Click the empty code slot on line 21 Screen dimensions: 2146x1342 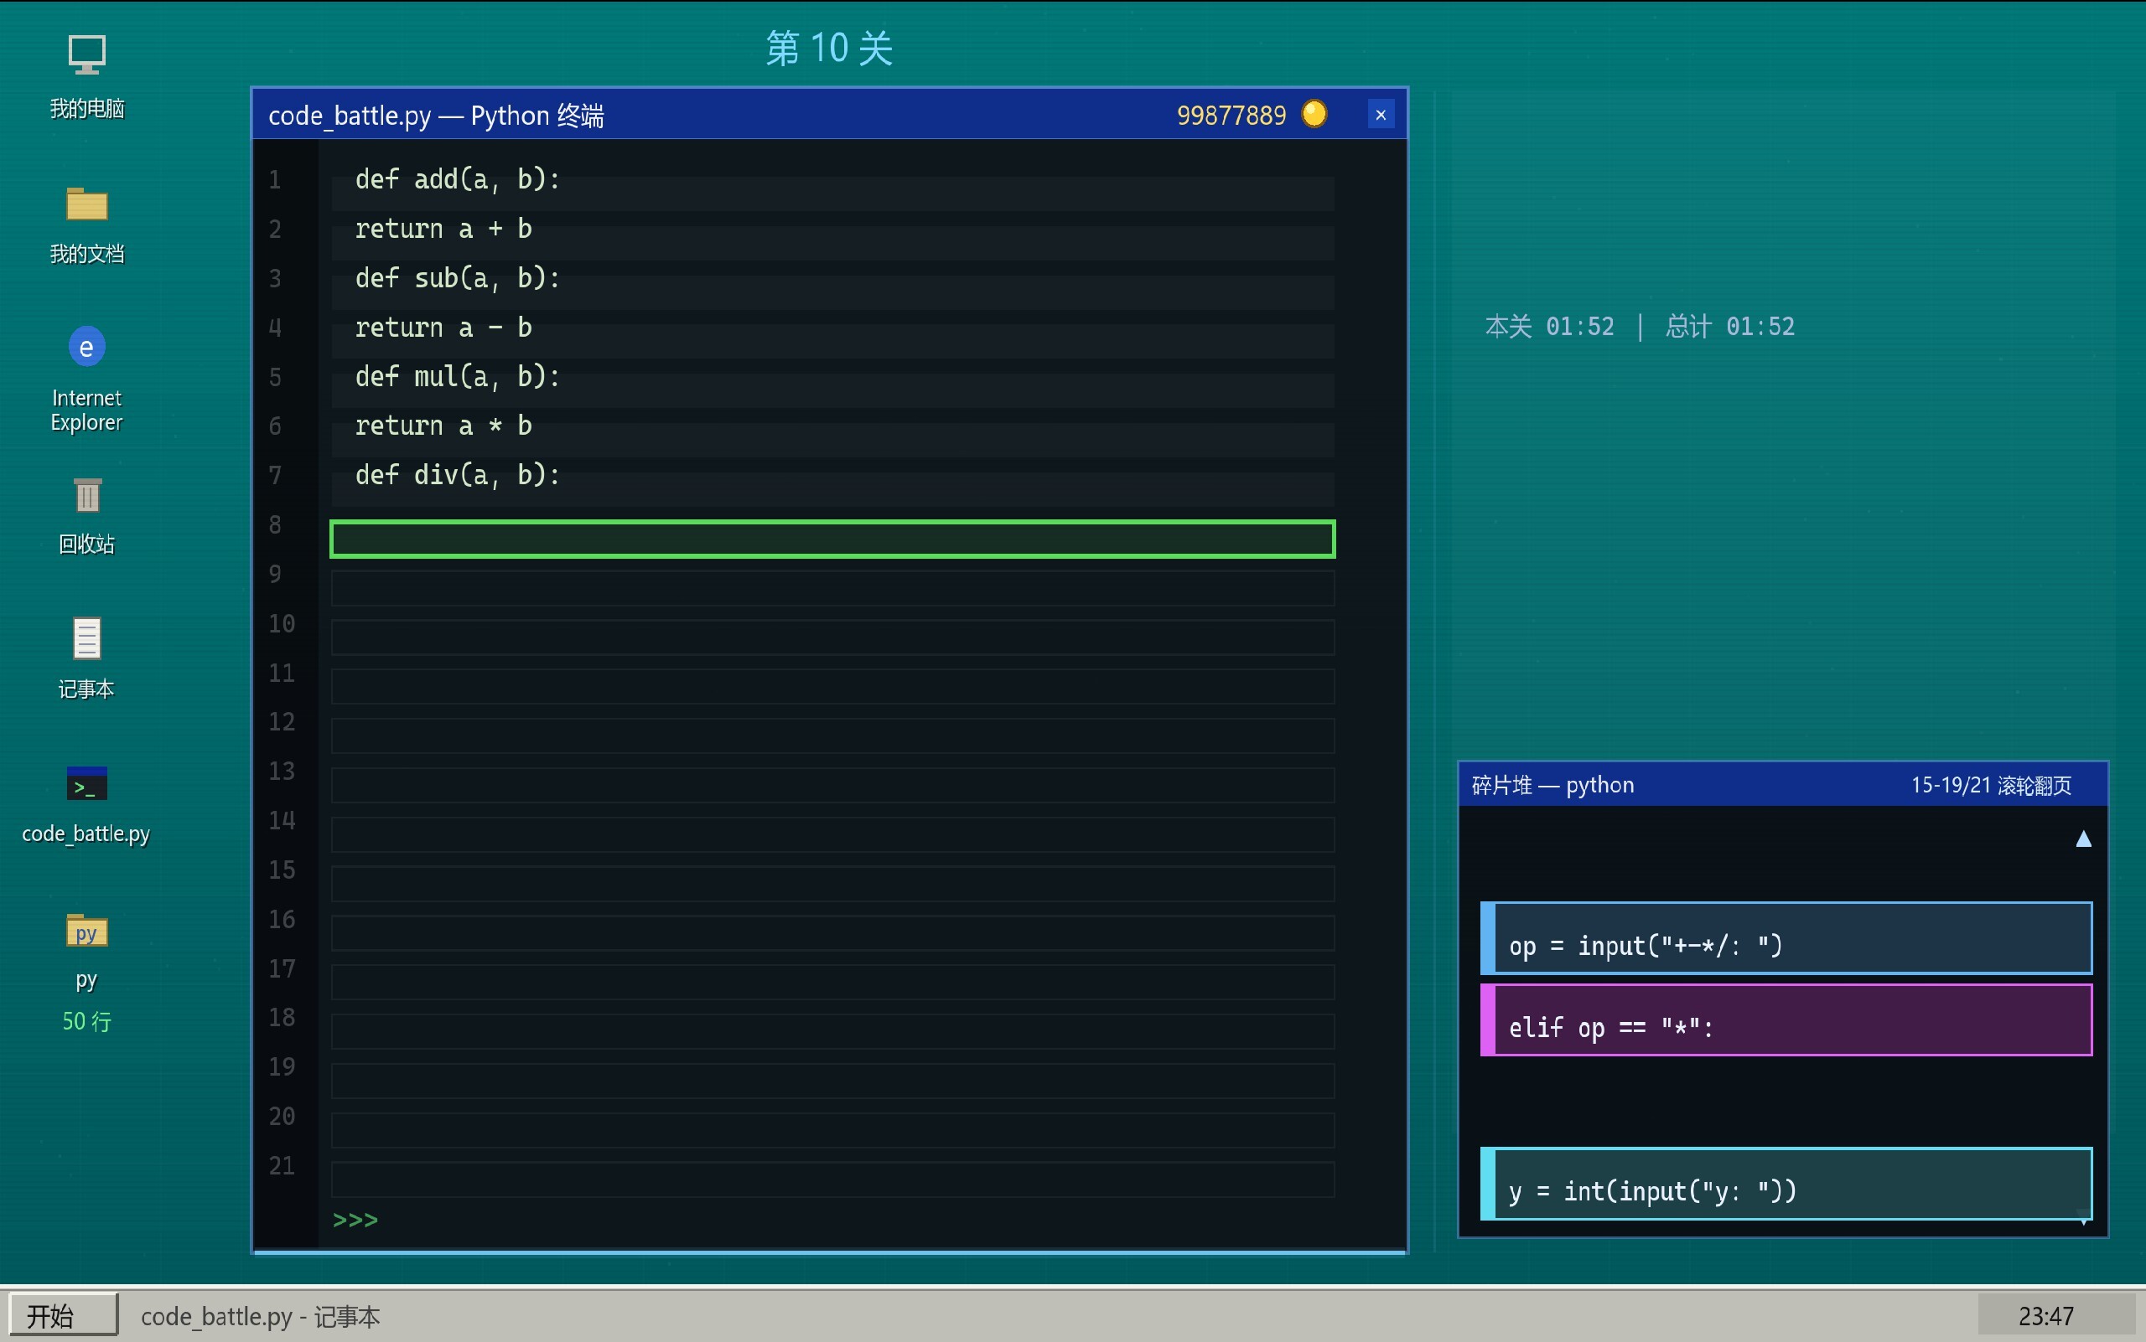[x=832, y=1179]
